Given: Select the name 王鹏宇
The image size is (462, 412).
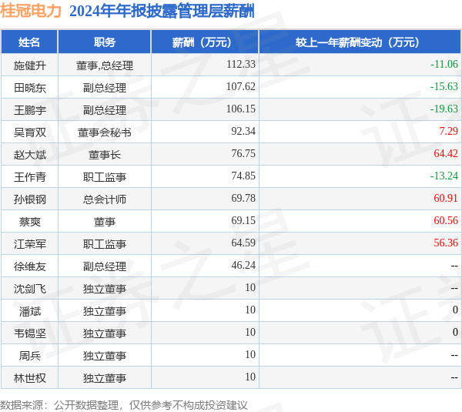Looking at the screenshot, I should (30, 110).
